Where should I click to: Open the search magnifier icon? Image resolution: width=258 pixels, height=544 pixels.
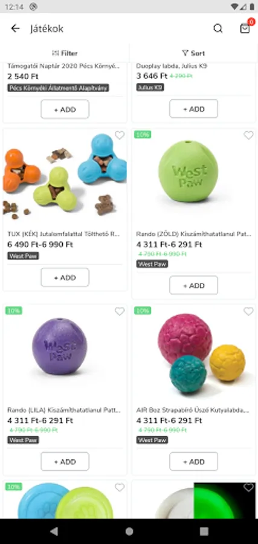(x=218, y=28)
